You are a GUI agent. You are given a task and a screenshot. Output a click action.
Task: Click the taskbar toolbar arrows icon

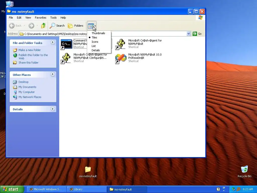tap(224, 189)
